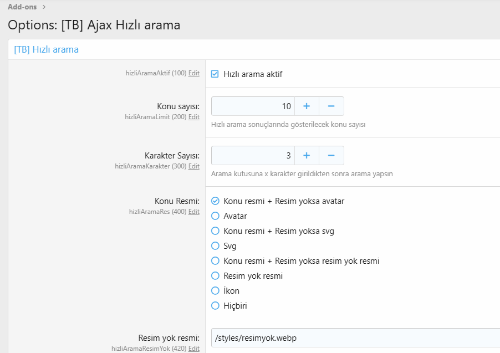Click the Resim yok resmi path field

[355, 337]
